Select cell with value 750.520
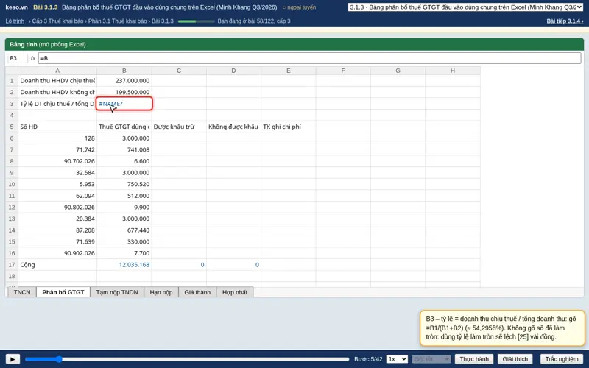This screenshot has width=589, height=368. click(x=124, y=184)
